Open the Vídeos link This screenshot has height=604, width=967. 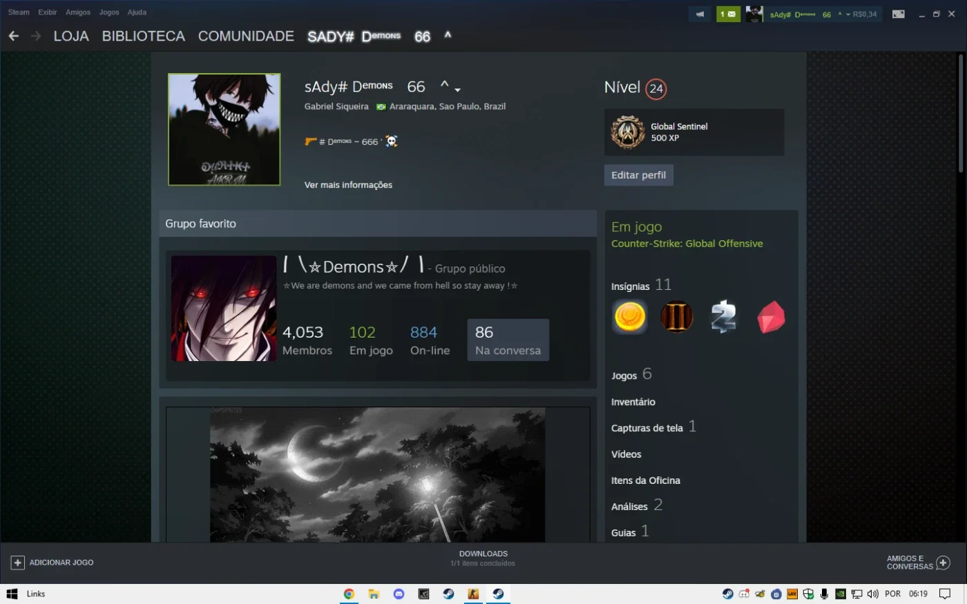pos(626,454)
